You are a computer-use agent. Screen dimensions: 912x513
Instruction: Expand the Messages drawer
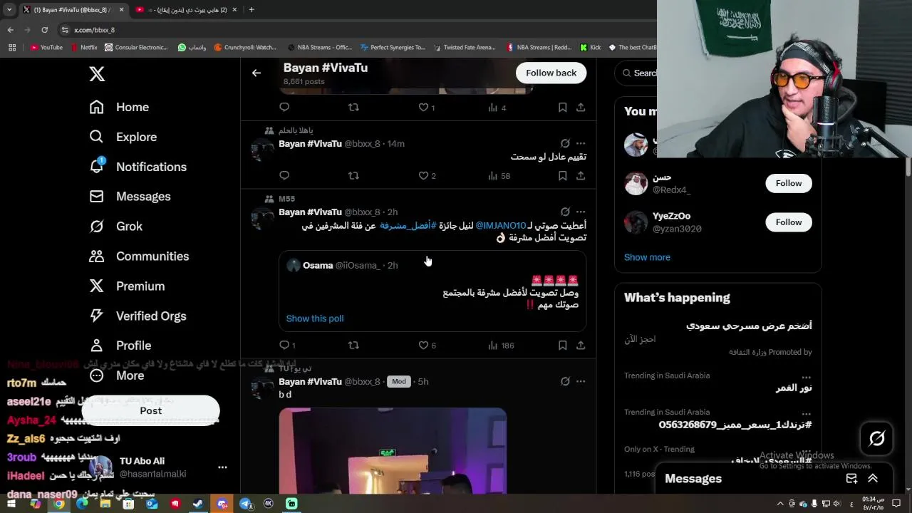coord(873,479)
